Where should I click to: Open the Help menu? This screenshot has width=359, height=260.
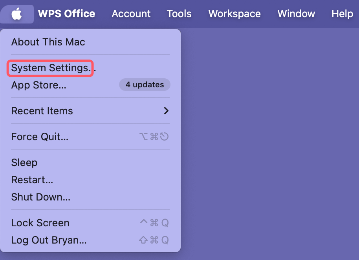341,13
